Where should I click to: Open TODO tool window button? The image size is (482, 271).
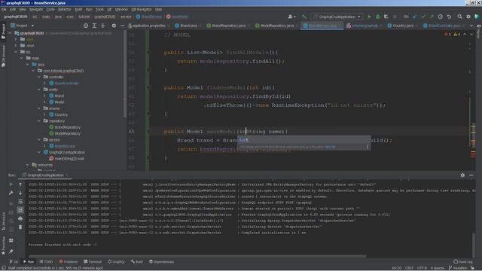(46, 262)
